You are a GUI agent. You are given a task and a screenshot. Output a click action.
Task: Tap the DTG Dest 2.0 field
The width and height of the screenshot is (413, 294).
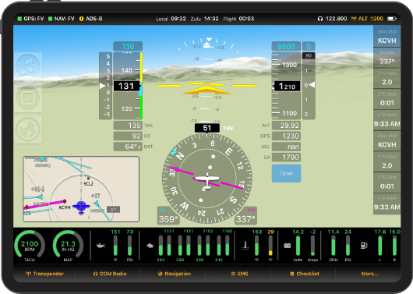pos(387,162)
